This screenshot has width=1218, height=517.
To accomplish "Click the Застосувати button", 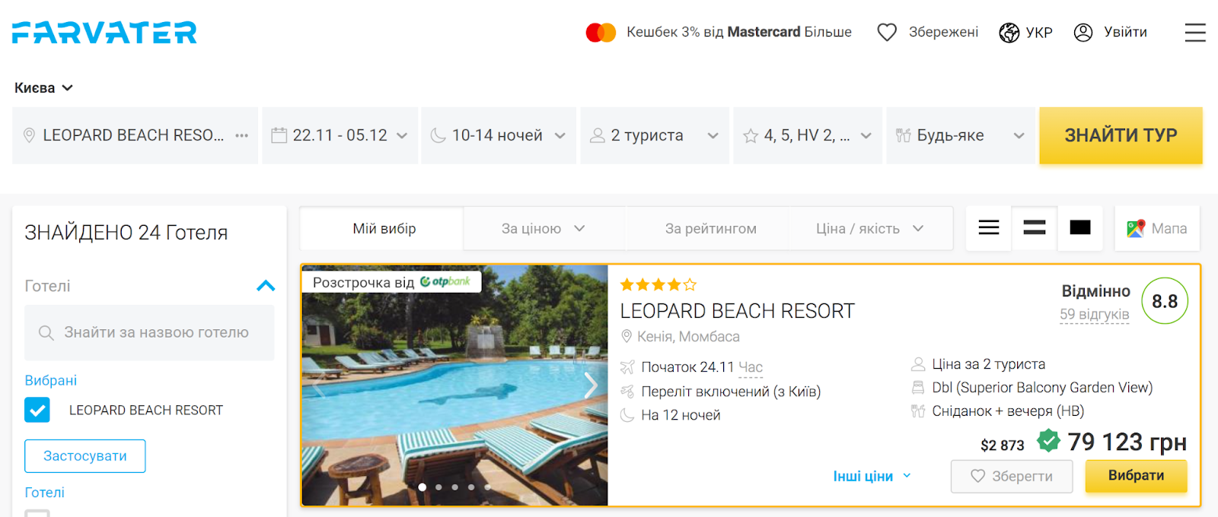I will click(x=85, y=456).
